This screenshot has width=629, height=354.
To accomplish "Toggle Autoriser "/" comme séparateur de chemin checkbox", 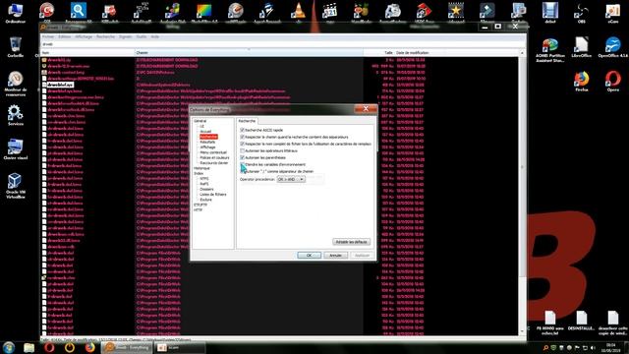I will click(243, 171).
